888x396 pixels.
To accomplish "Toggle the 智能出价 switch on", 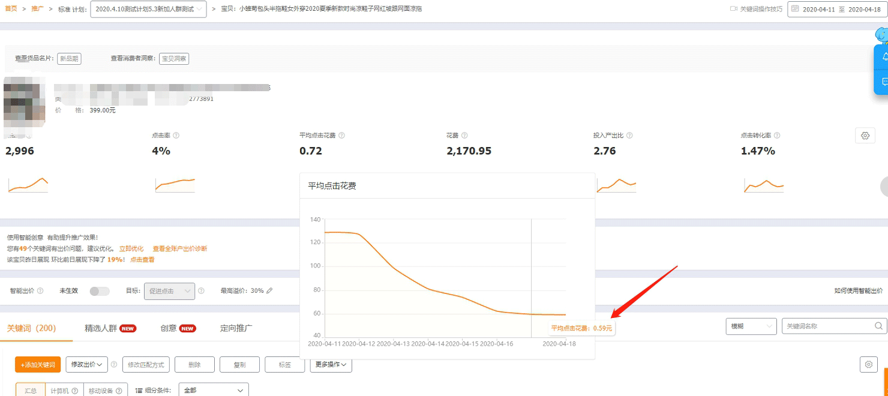I will point(100,291).
